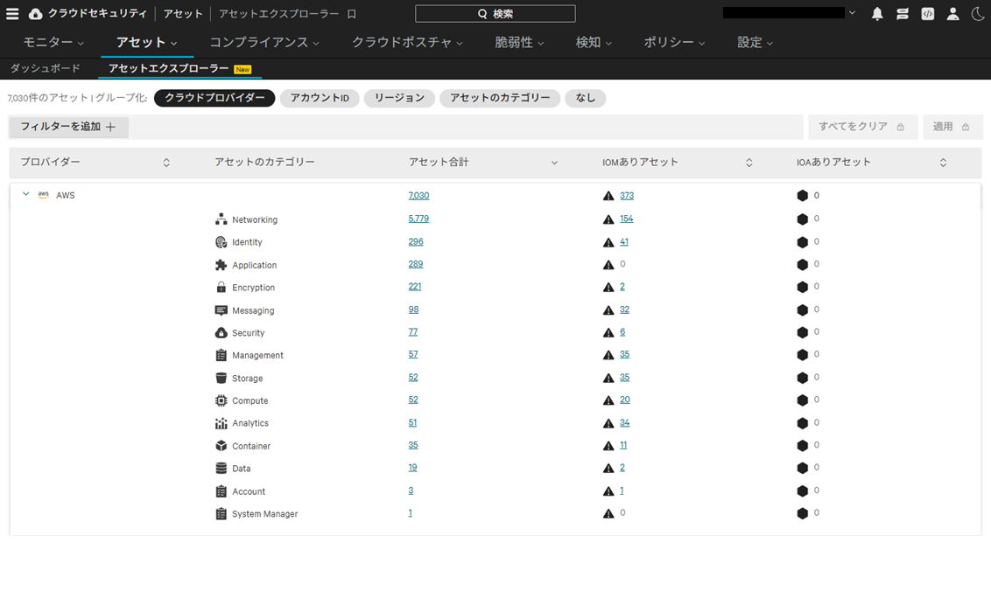Viewport: 991px width, 612px height.
Task: Click the Security category icon
Action: click(x=221, y=332)
